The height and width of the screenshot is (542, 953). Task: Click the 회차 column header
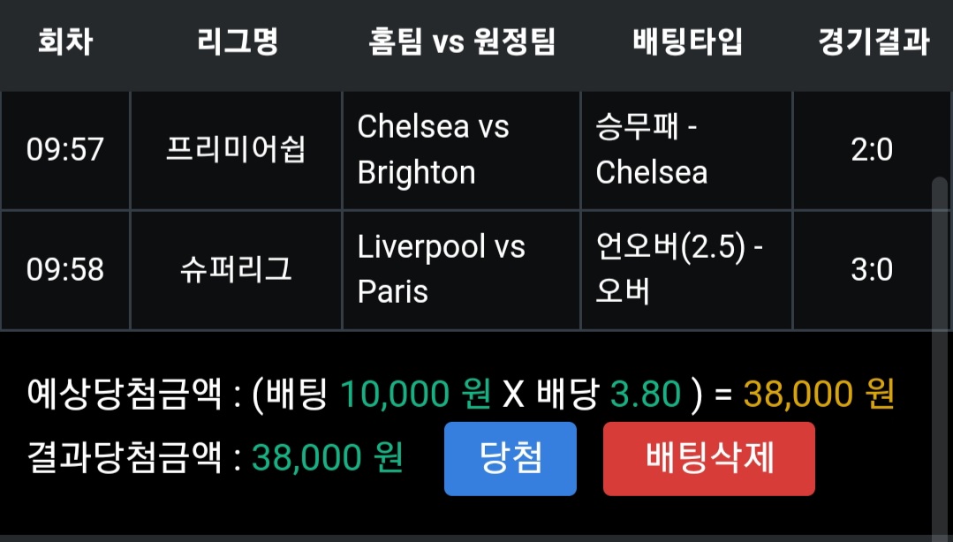65,41
